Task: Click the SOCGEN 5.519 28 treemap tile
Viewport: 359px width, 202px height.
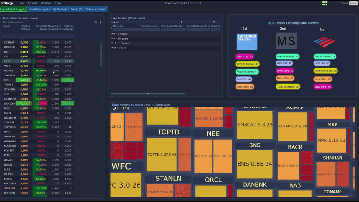Action: point(209,119)
